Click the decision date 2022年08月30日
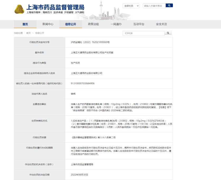 coord(79,175)
